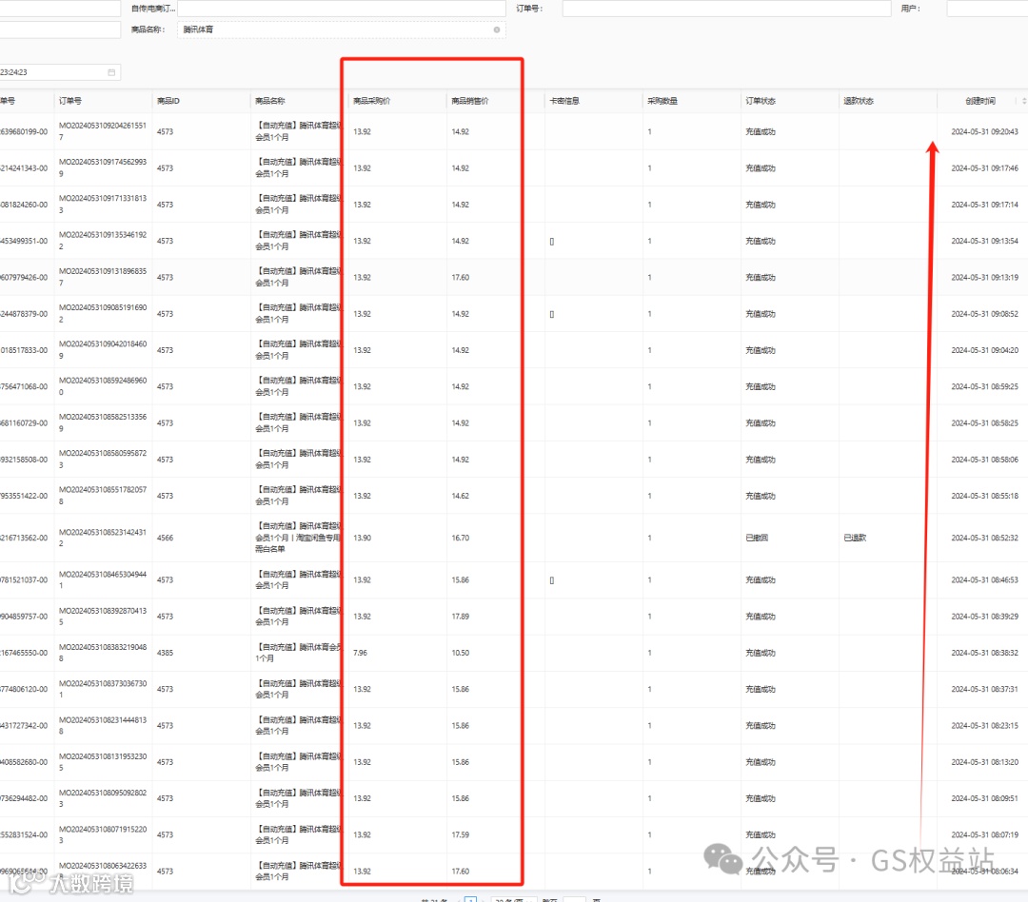Click the product name in the 4566 row
Image resolution: width=1028 pixels, height=902 pixels.
(x=298, y=538)
